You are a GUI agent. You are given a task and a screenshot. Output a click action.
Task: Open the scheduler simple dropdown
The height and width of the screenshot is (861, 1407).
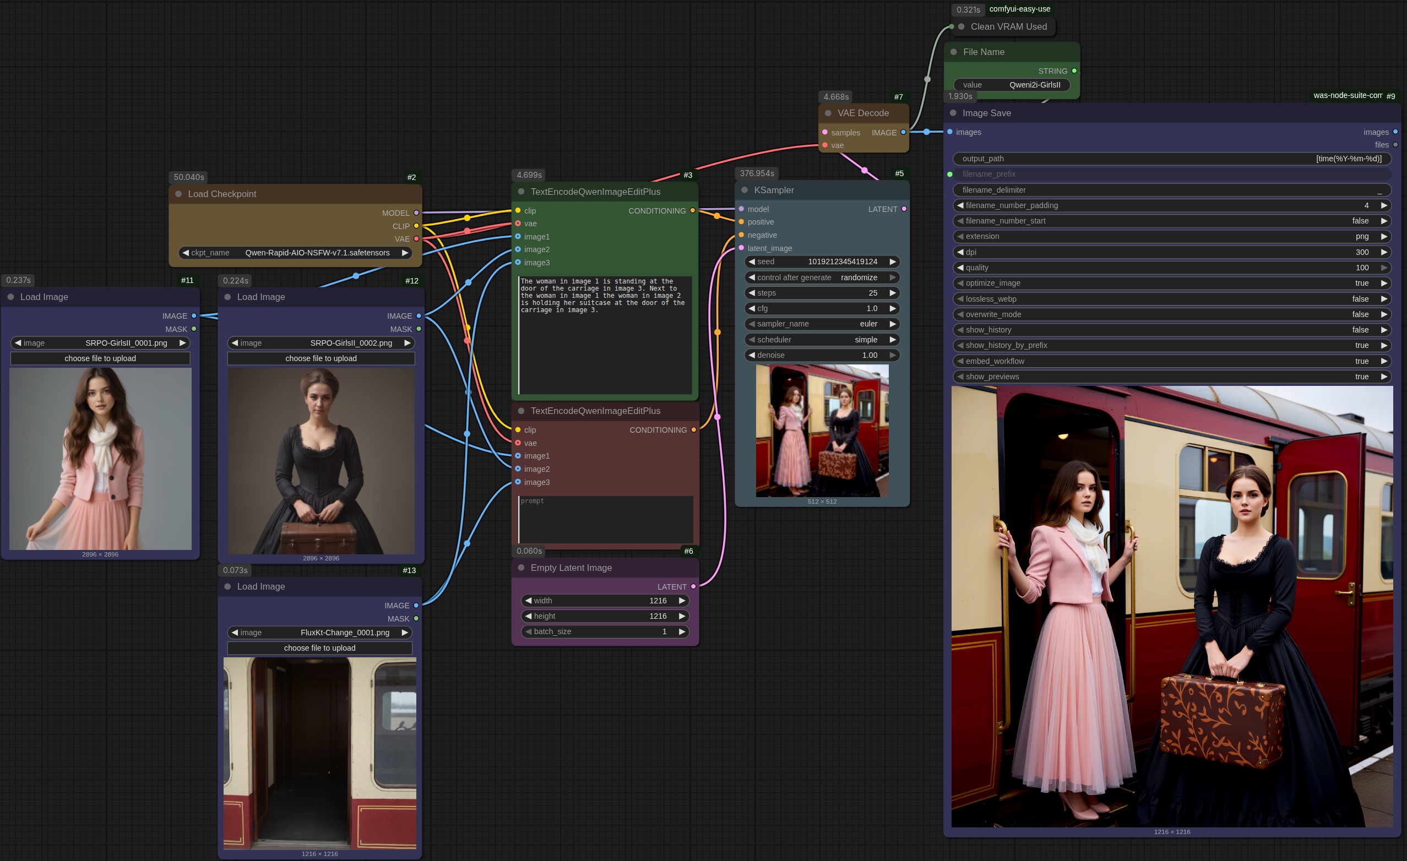click(x=821, y=340)
